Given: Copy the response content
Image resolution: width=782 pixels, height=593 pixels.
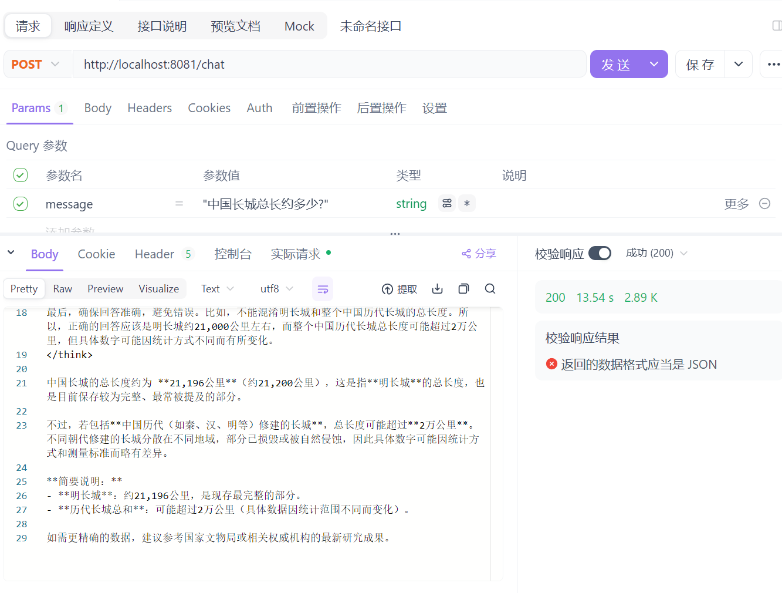Looking at the screenshot, I should click(463, 288).
